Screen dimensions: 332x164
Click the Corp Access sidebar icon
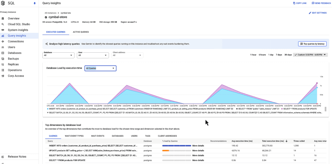pos(3,76)
